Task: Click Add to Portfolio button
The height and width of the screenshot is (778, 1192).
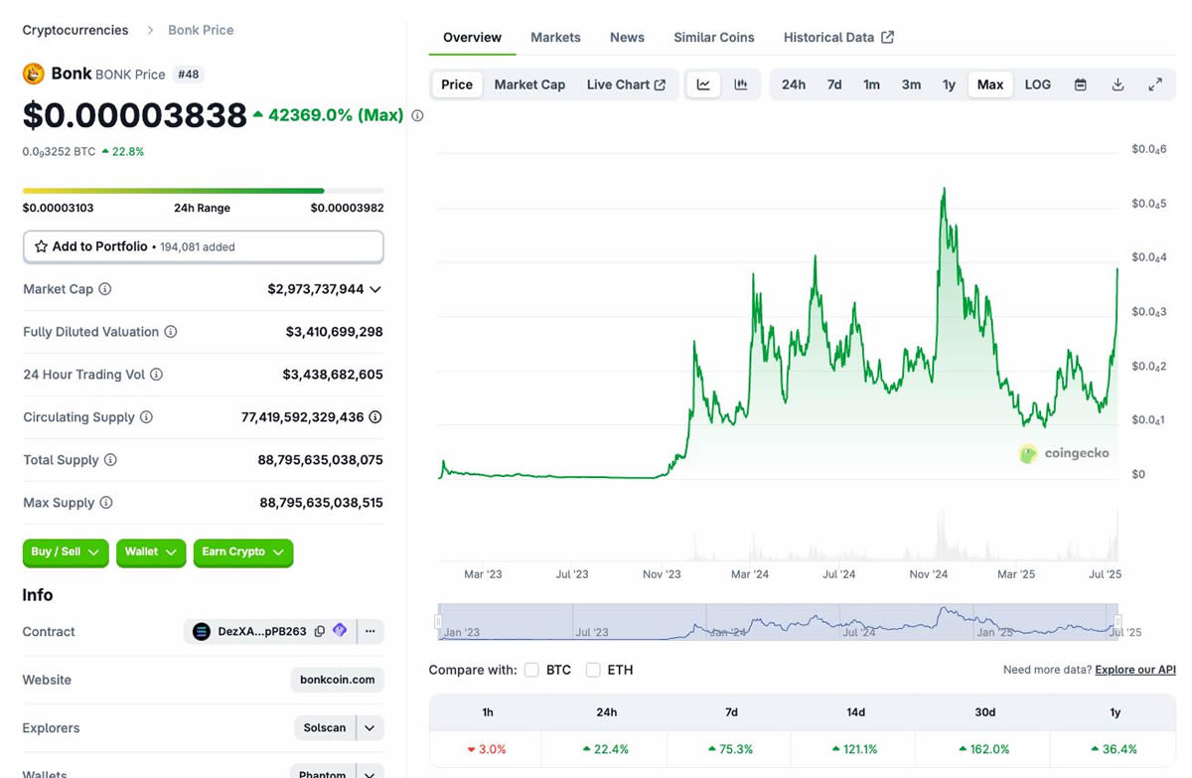Action: click(203, 246)
